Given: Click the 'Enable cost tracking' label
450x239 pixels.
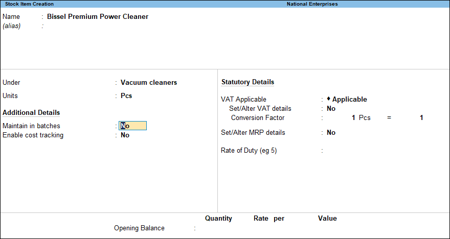Looking at the screenshot, I should click(x=33, y=135).
